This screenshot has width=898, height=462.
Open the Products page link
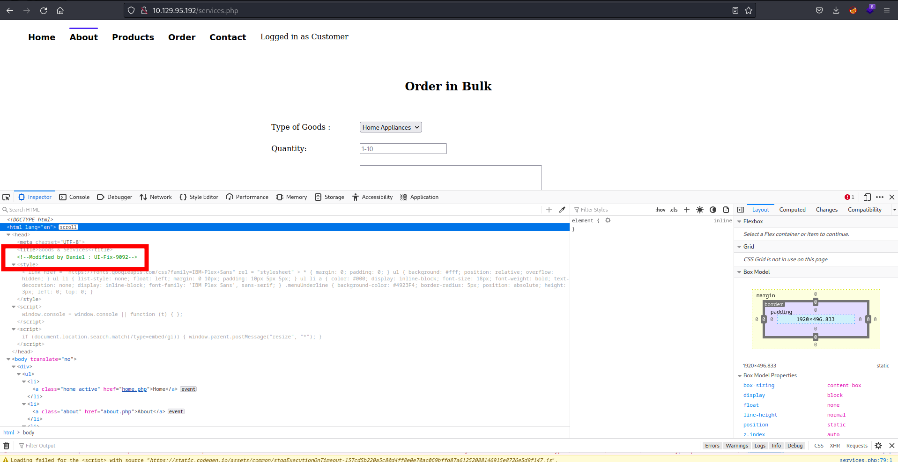(x=133, y=37)
